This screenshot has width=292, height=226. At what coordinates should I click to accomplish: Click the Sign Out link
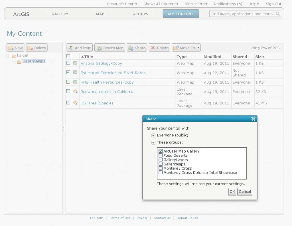273,4
